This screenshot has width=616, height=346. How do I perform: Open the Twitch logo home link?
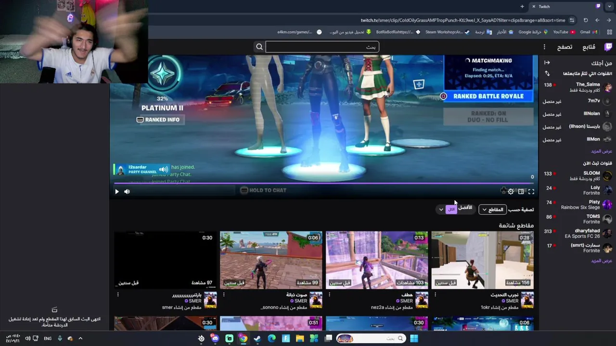(608, 47)
